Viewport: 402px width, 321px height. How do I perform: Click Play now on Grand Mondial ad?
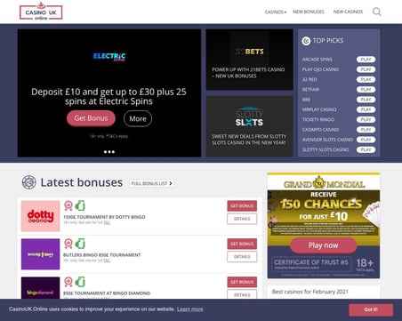(x=323, y=245)
